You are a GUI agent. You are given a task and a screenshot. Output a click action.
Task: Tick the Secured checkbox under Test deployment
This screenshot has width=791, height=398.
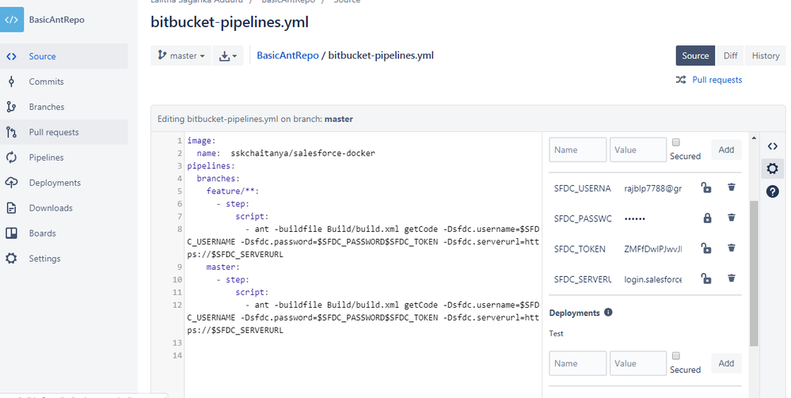click(x=676, y=355)
